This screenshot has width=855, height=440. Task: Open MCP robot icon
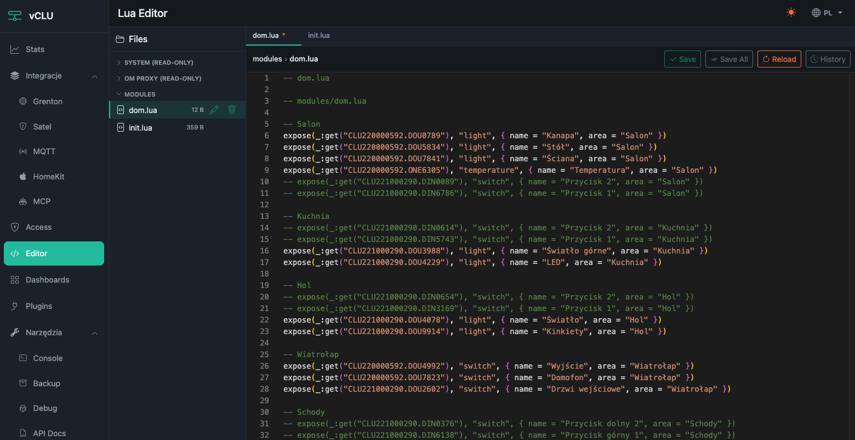[x=23, y=201]
